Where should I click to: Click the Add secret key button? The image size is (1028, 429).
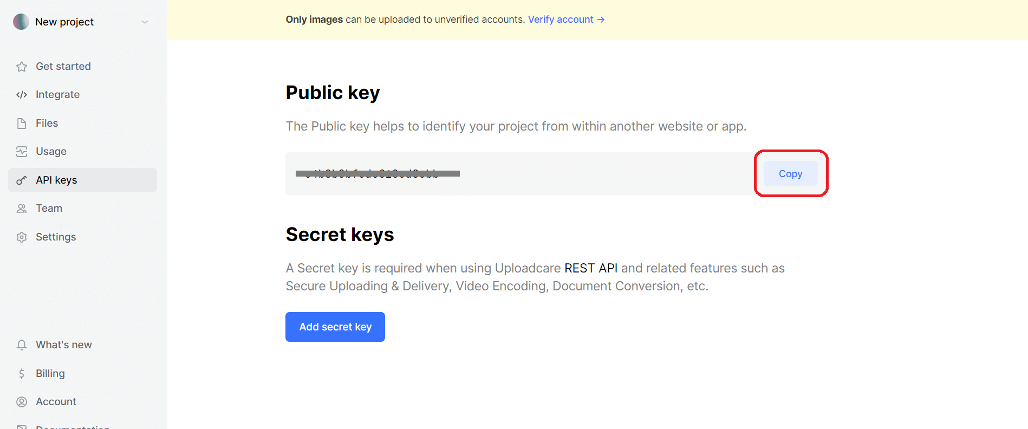tap(335, 327)
